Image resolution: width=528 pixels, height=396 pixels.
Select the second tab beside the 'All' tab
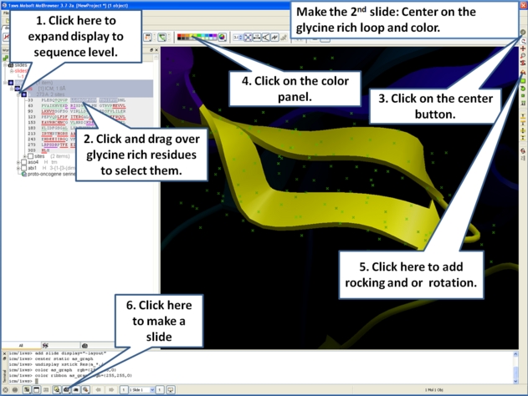[x=45, y=345]
